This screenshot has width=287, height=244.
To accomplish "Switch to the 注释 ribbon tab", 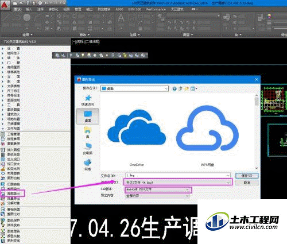I will pos(40,9).
